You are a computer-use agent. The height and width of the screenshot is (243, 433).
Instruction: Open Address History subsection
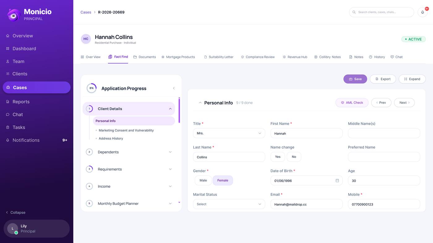(111, 138)
